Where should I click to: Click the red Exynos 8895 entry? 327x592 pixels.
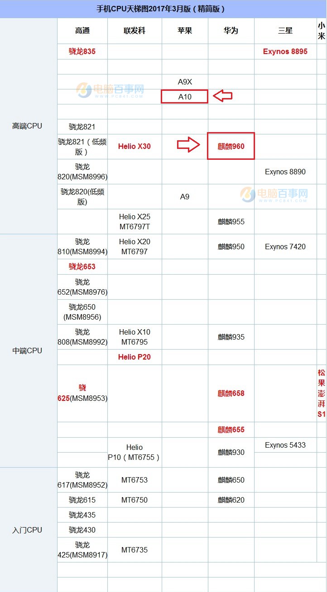click(285, 51)
